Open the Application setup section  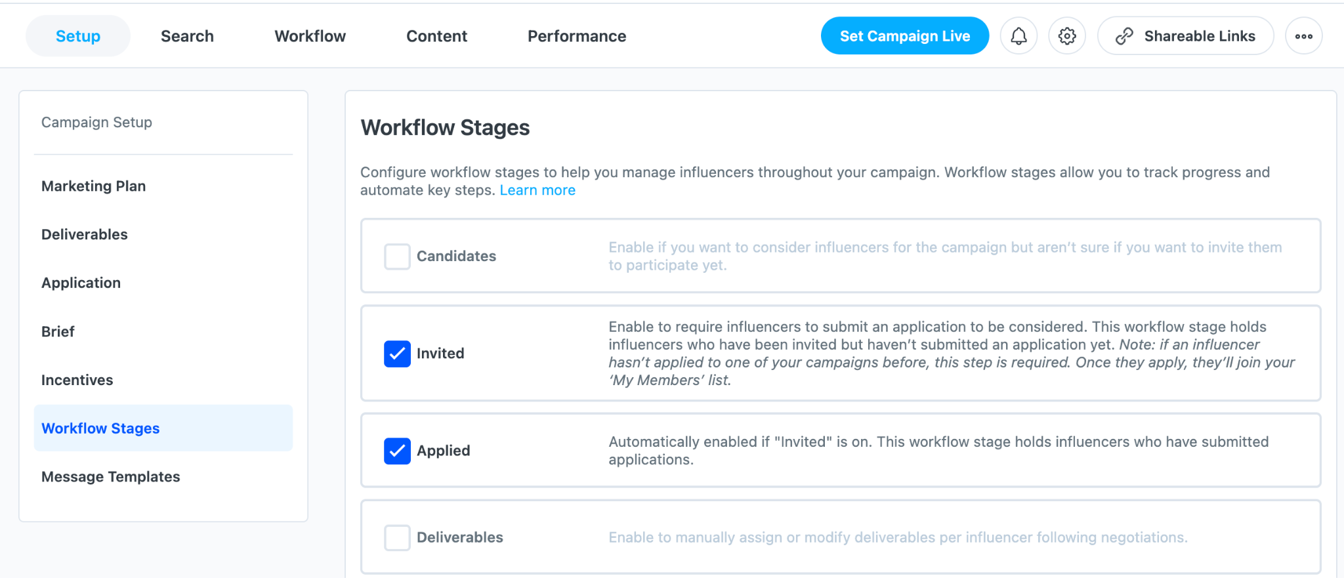81,282
